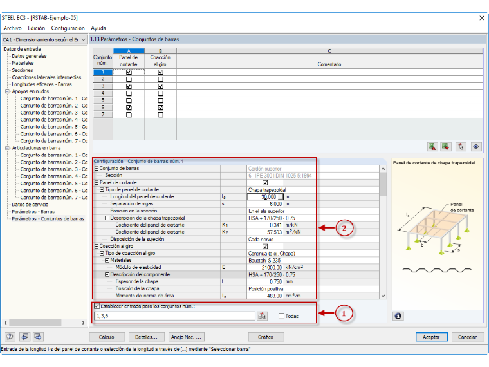Click the eye view-mode icon
This screenshot has height=367, width=489.
click(x=476, y=146)
